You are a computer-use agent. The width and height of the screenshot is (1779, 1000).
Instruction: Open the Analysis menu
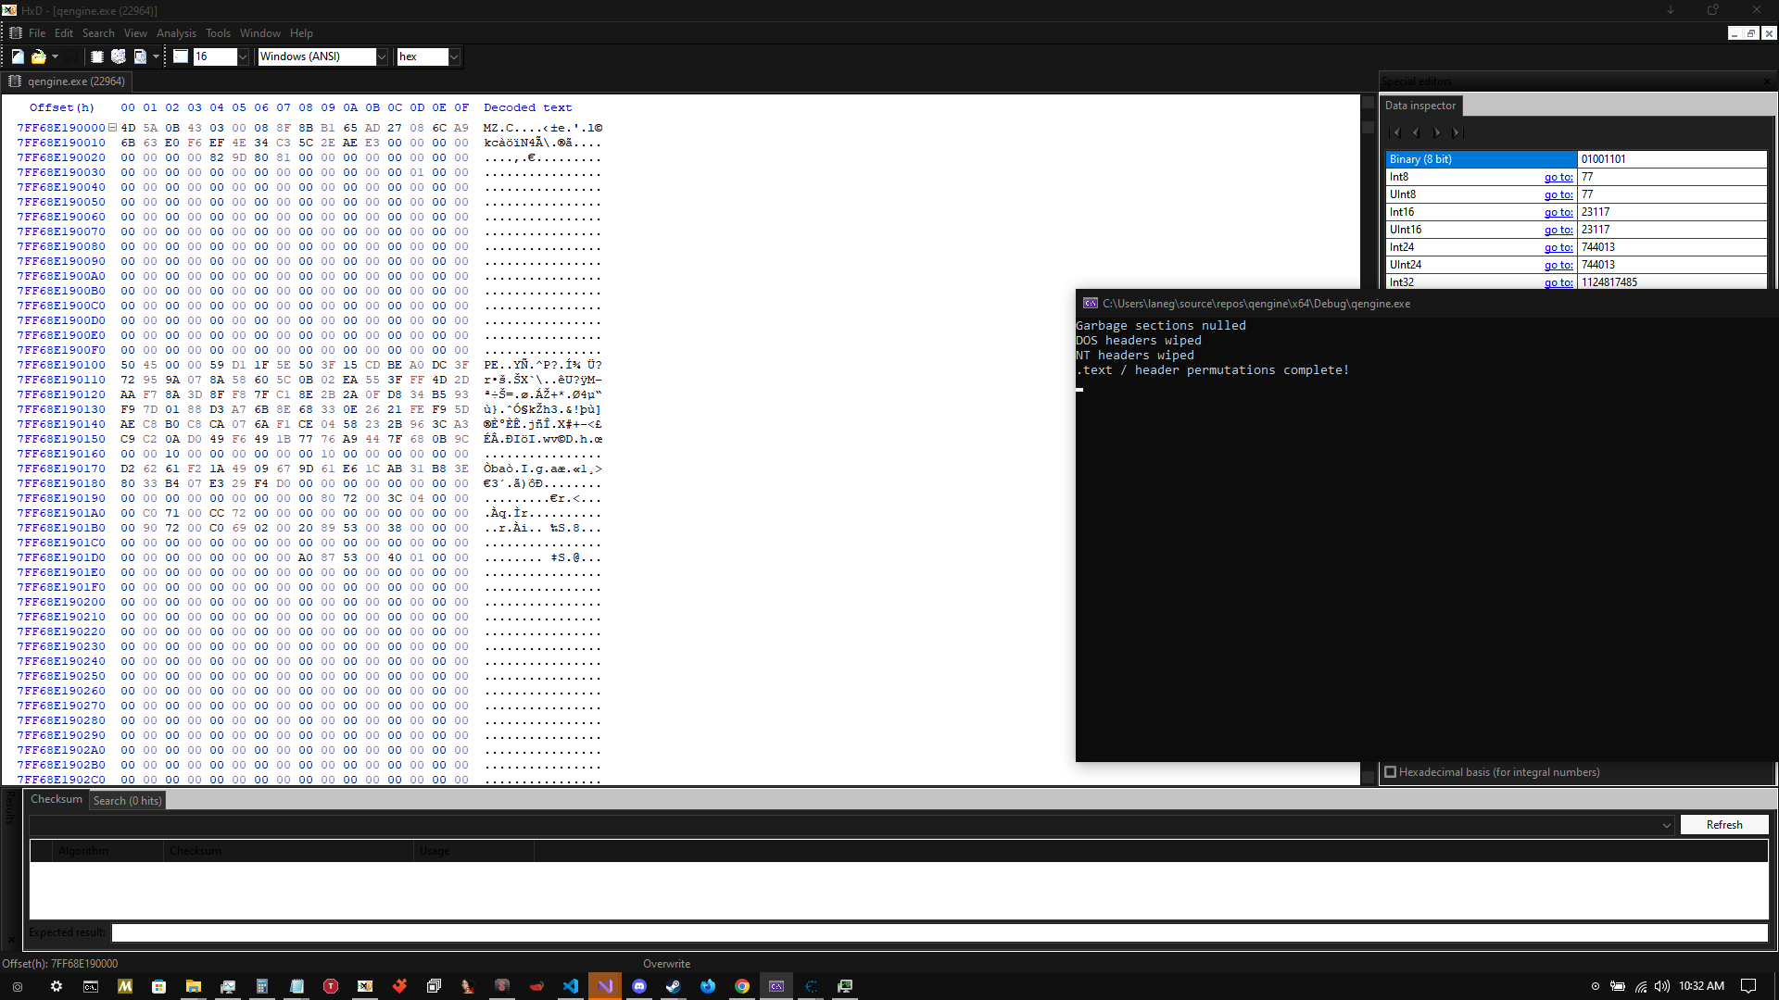point(176,33)
